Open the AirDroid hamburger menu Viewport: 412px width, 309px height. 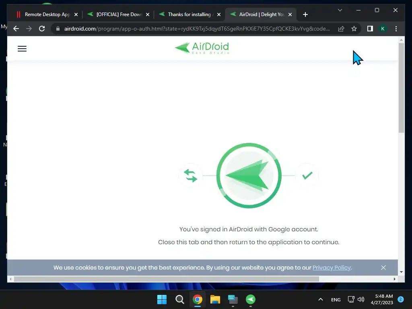coord(22,49)
